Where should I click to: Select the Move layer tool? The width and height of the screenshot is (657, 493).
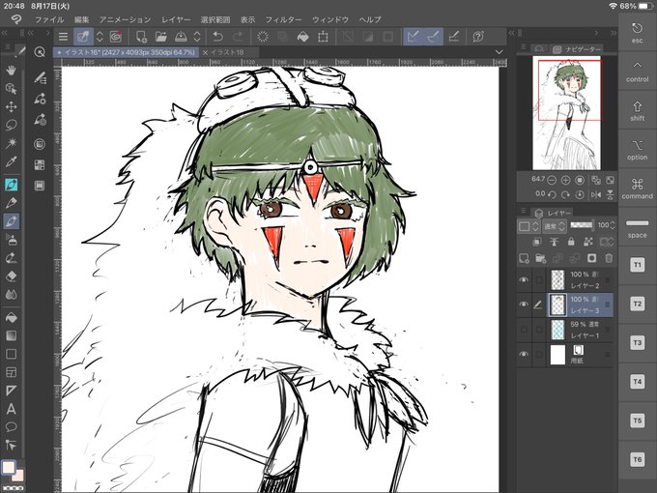coord(11,106)
